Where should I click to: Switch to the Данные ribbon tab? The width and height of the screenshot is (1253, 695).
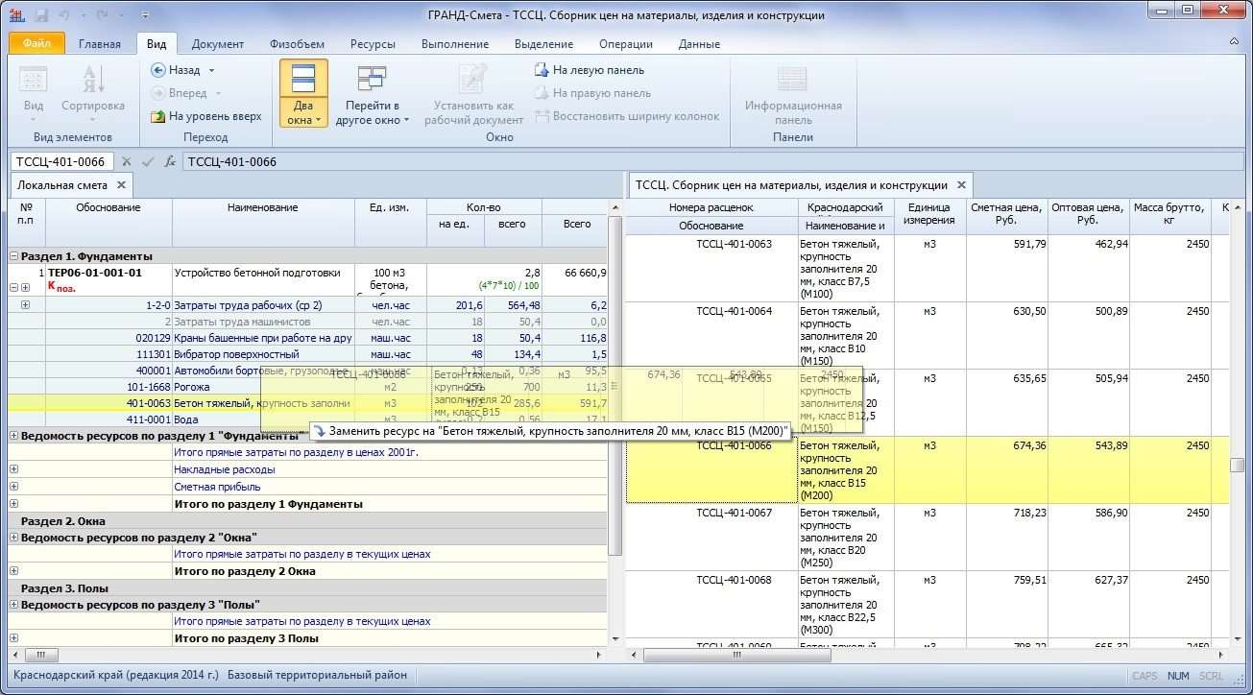(699, 44)
